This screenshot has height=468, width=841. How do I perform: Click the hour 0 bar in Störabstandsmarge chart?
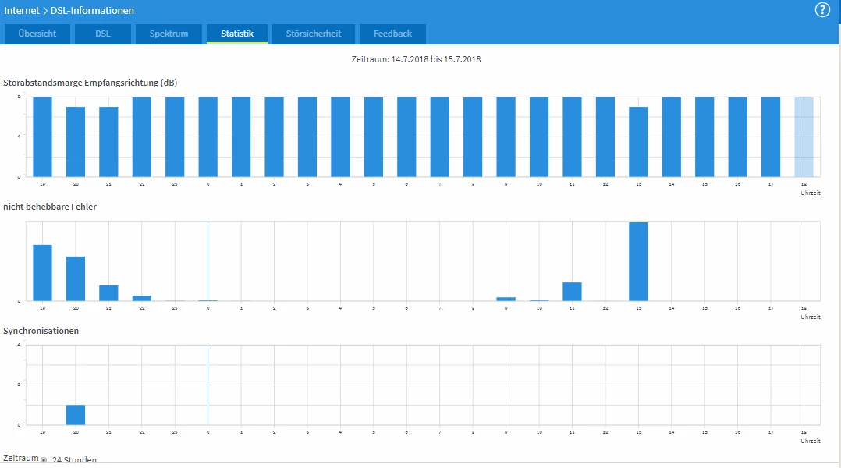(208, 136)
